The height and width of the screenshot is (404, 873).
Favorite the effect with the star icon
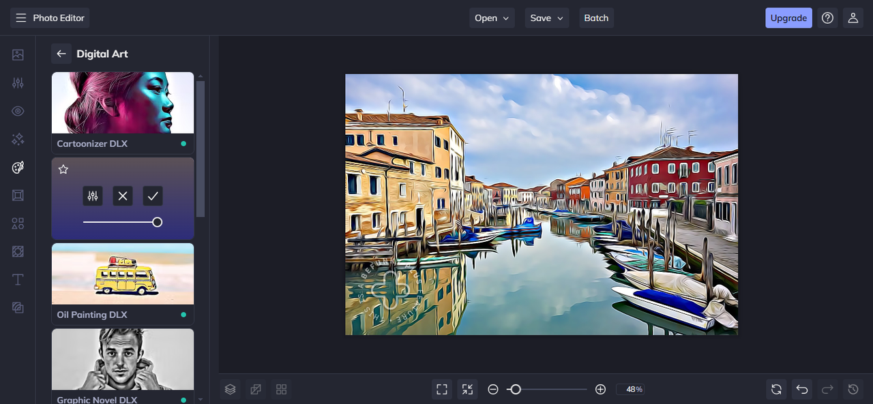tap(63, 170)
